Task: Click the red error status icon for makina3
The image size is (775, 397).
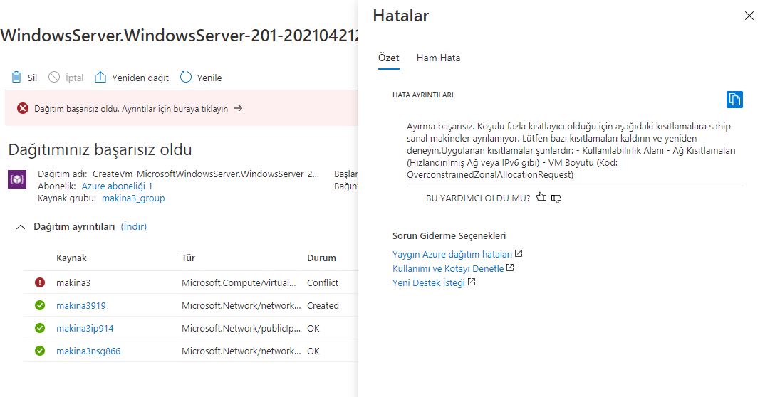Action: coord(40,282)
